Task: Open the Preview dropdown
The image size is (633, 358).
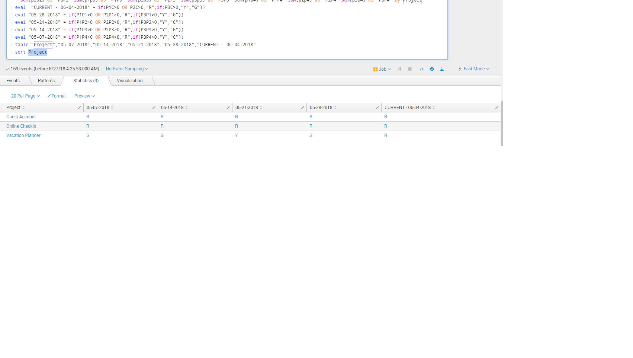Action: coord(84,96)
